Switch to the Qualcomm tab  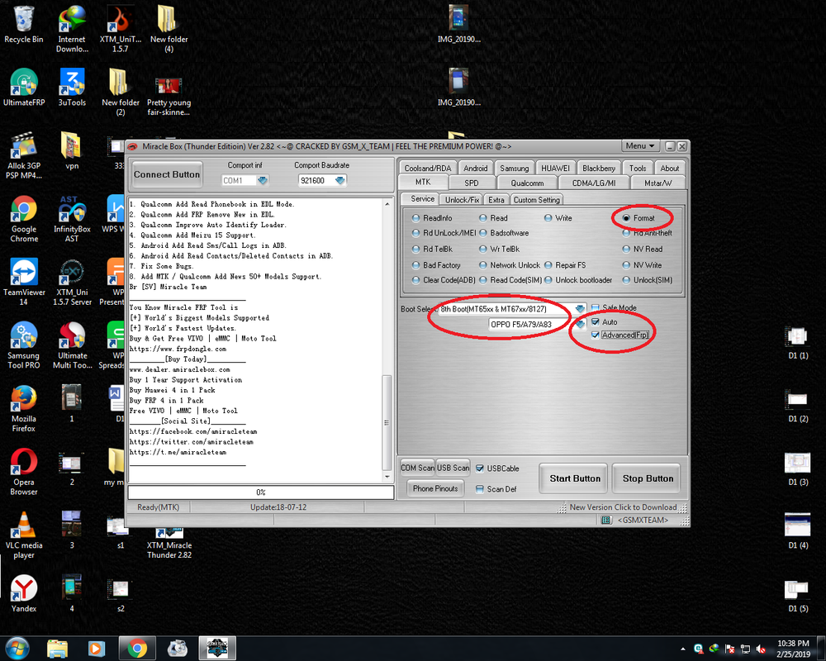(527, 183)
